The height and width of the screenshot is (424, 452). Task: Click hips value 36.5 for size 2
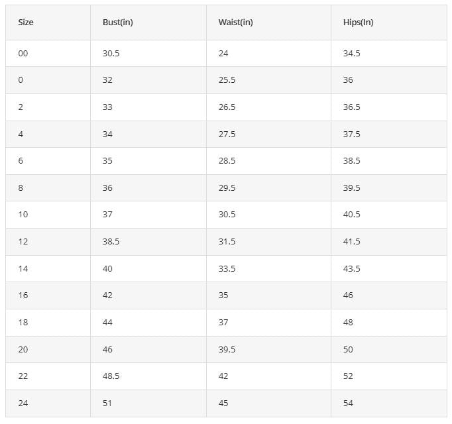(351, 107)
